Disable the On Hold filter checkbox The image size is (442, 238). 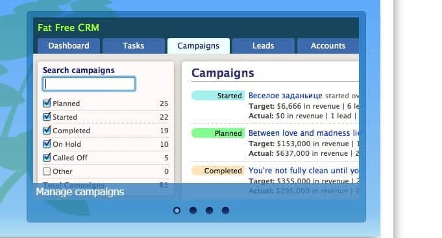[x=47, y=144]
